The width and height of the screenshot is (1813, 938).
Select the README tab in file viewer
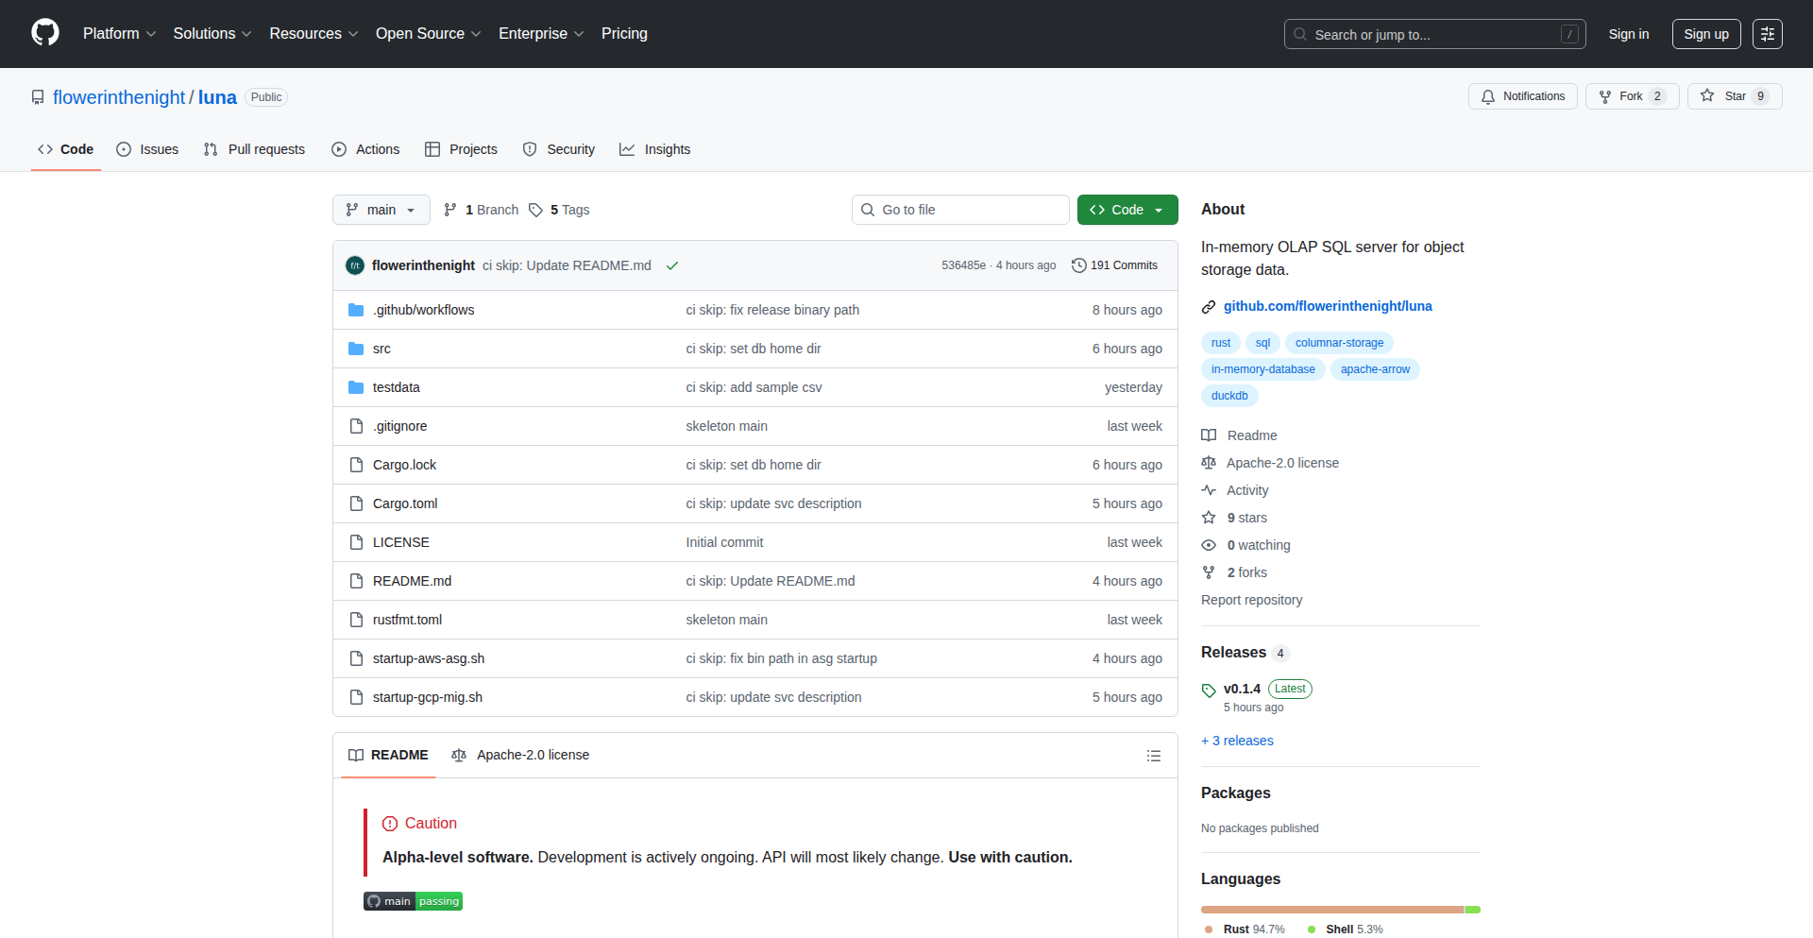388,755
